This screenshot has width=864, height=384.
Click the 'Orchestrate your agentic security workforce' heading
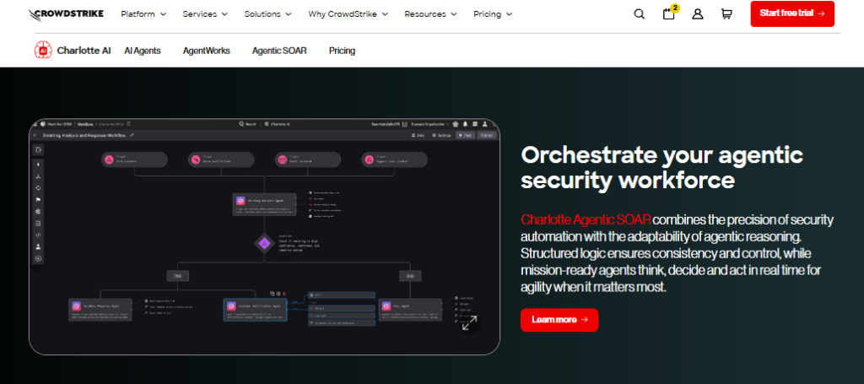[661, 167]
